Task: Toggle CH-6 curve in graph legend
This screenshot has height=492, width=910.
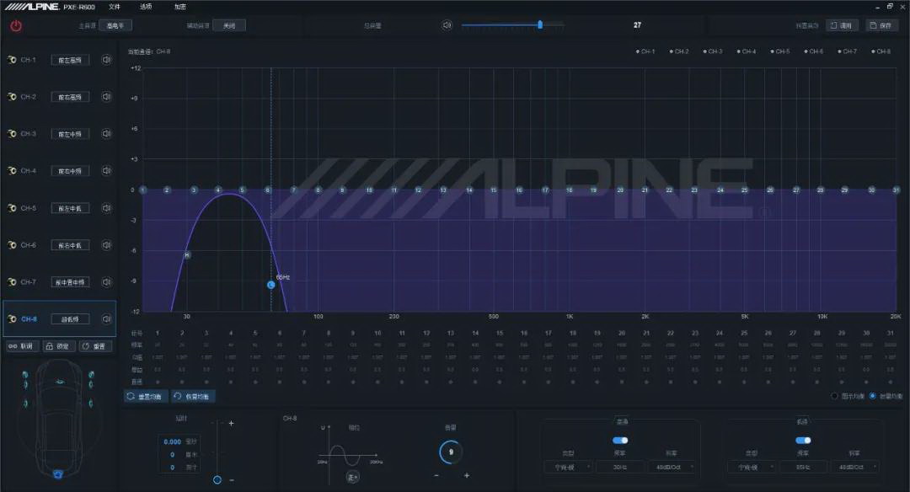Action: tap(814, 51)
